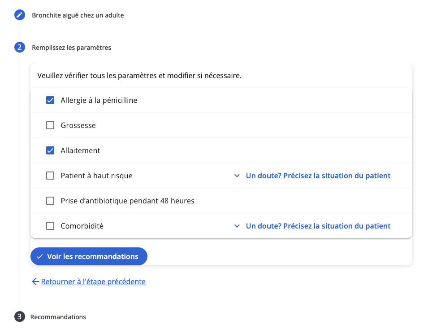This screenshot has height=330, width=428.
Task: Click the step 3 number circle
Action: point(20,317)
